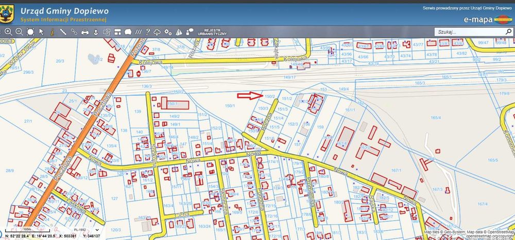Click the Urząd Gminy Dopiewo title
Screen dimensions: 515x240
click(x=64, y=11)
